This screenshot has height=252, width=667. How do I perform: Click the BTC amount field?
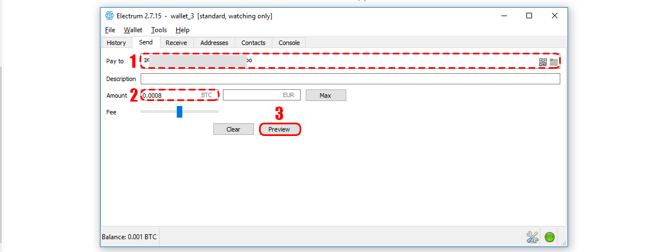click(179, 95)
